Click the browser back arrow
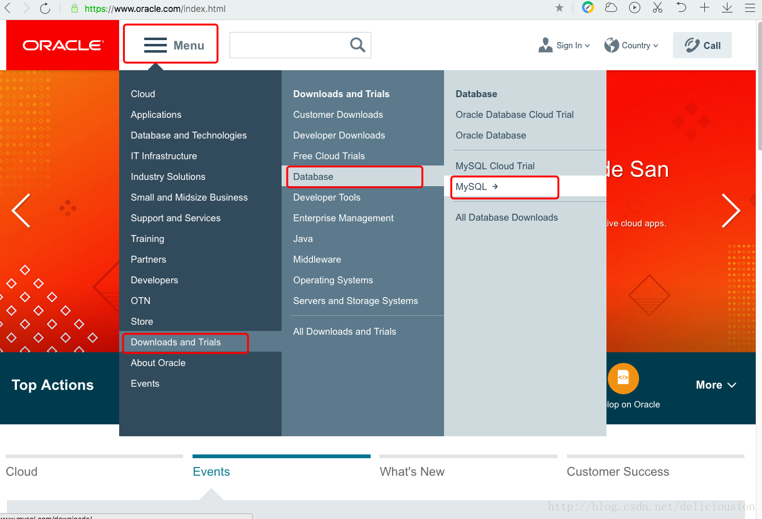 (x=7, y=8)
